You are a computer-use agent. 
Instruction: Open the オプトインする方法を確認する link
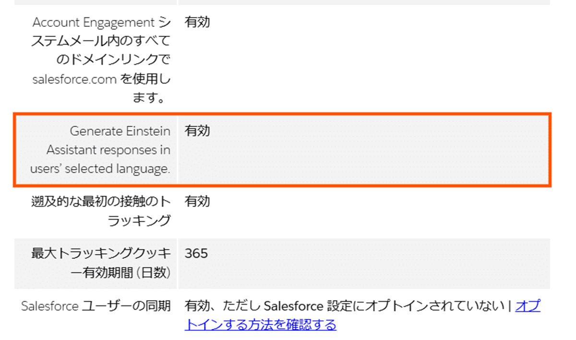coord(260,325)
